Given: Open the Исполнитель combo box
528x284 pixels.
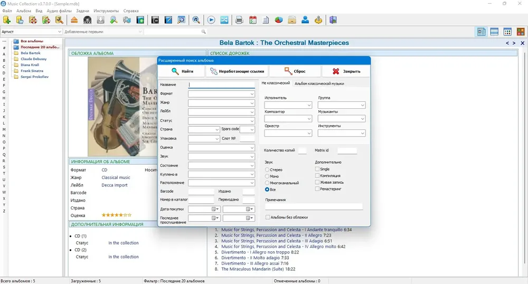Looking at the screenshot, I should pyautogui.click(x=288, y=105).
